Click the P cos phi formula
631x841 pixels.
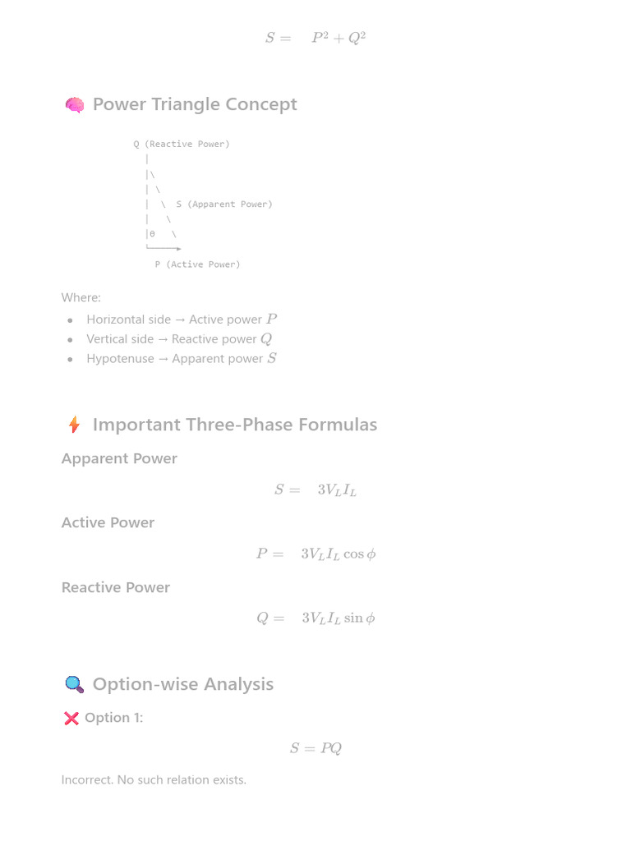point(315,554)
